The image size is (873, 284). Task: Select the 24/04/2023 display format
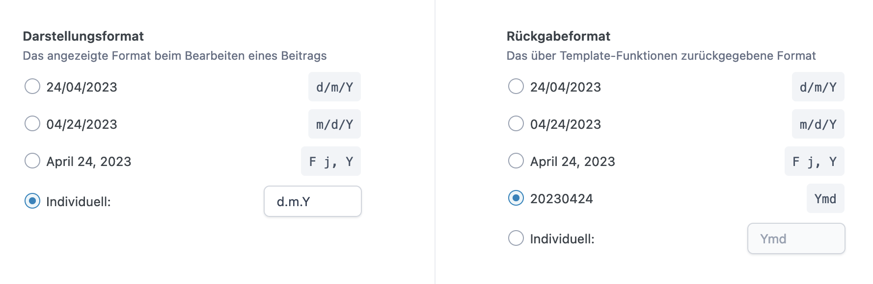point(32,86)
